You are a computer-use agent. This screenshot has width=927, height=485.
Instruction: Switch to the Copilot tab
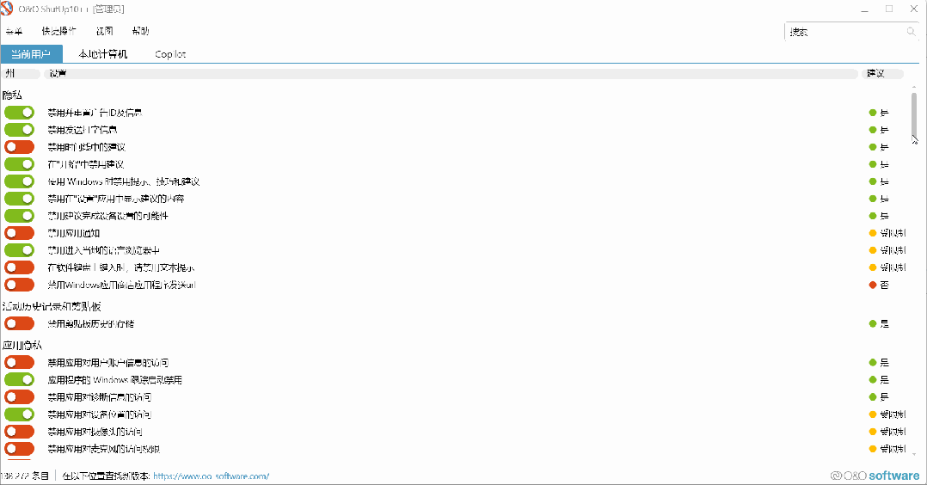(x=170, y=54)
